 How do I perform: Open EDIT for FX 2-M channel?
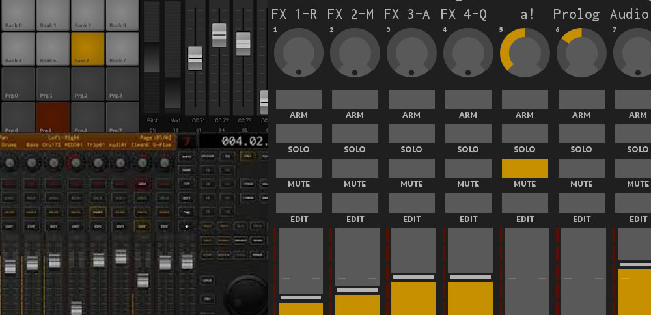355,203
